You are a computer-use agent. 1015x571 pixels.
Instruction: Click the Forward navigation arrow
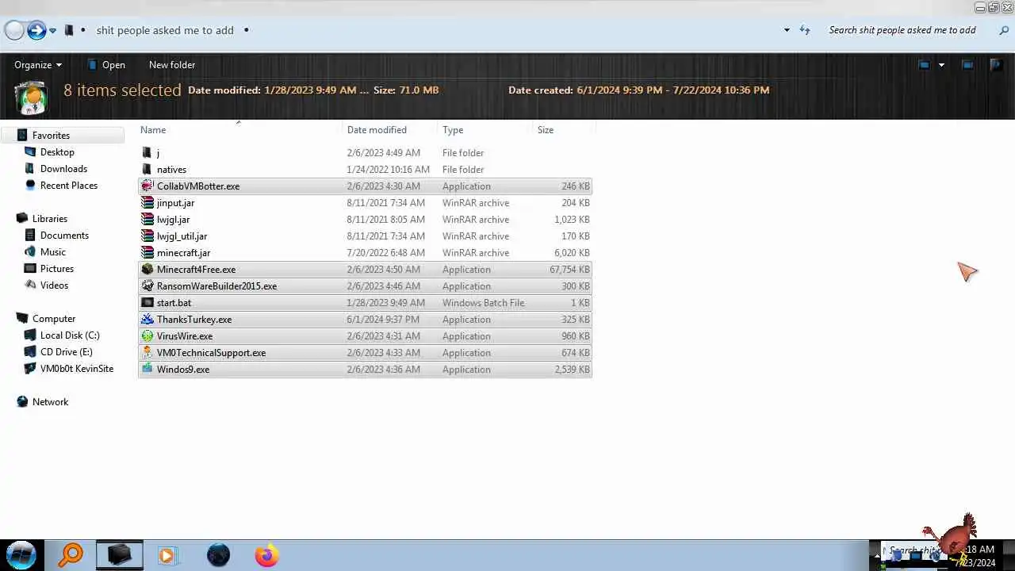36,30
